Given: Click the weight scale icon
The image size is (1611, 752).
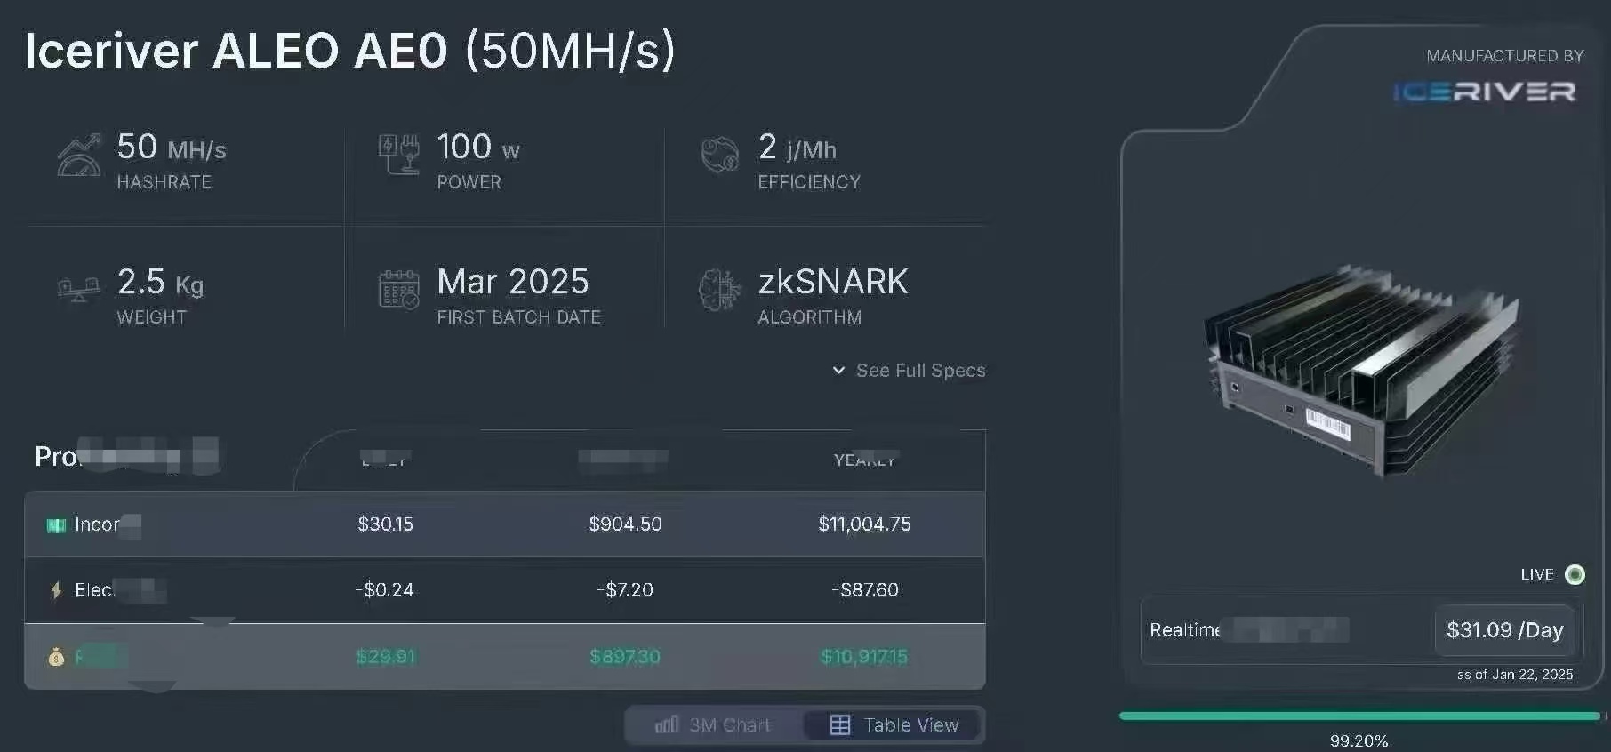Looking at the screenshot, I should 78,288.
